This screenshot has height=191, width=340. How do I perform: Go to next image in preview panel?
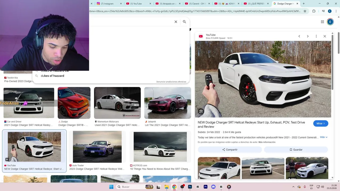tap(308, 36)
